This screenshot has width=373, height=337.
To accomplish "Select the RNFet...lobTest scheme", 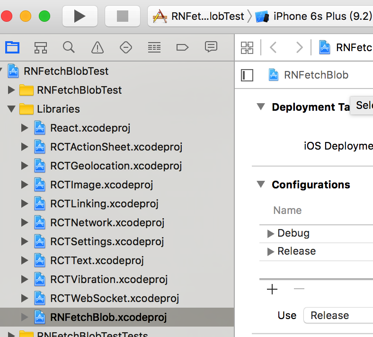I will pyautogui.click(x=199, y=17).
